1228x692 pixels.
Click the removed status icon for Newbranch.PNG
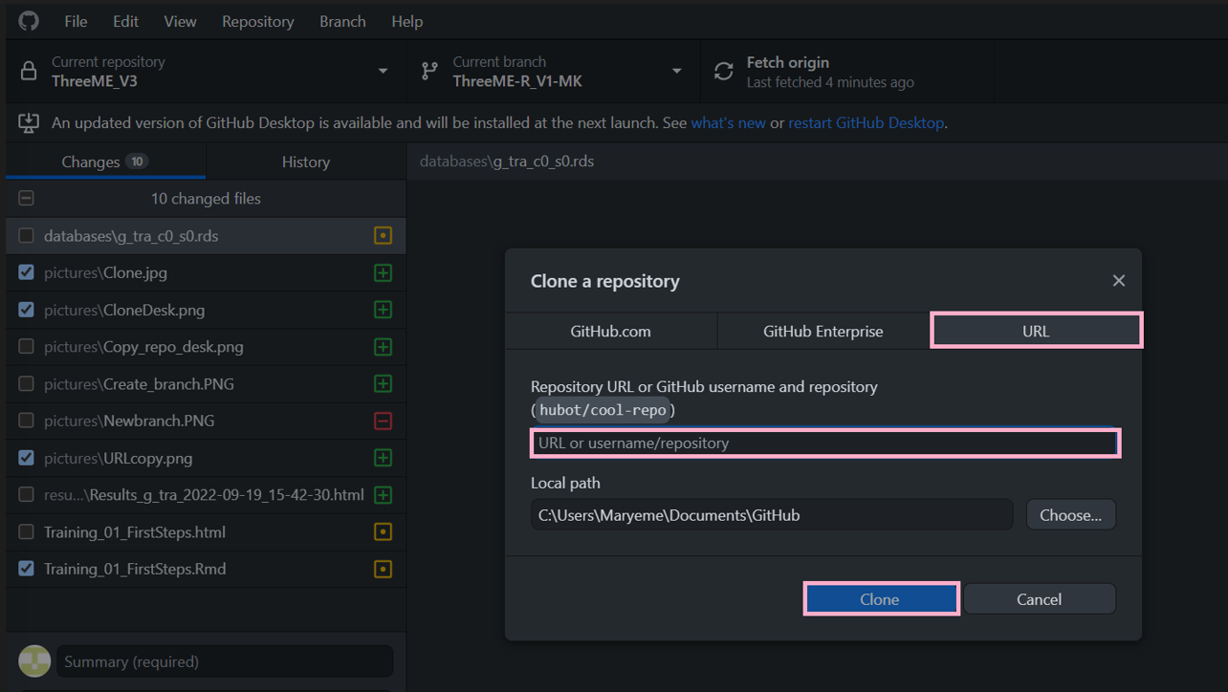pyautogui.click(x=383, y=421)
